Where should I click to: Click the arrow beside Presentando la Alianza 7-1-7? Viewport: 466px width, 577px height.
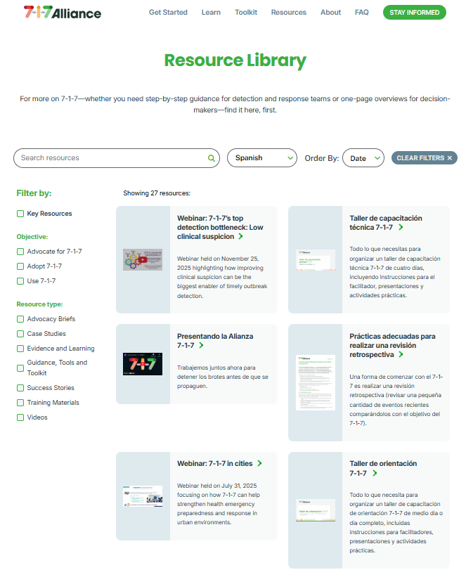tap(201, 346)
